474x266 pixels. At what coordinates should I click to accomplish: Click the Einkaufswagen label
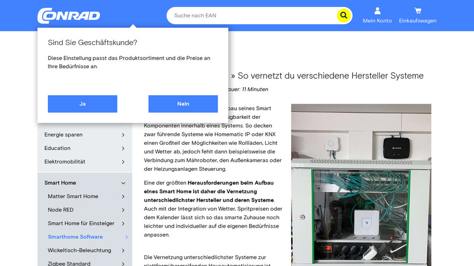pos(418,21)
